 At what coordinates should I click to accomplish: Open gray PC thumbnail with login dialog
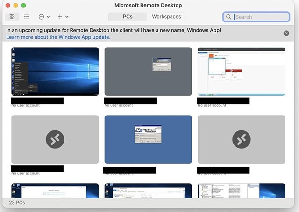tap(148, 71)
